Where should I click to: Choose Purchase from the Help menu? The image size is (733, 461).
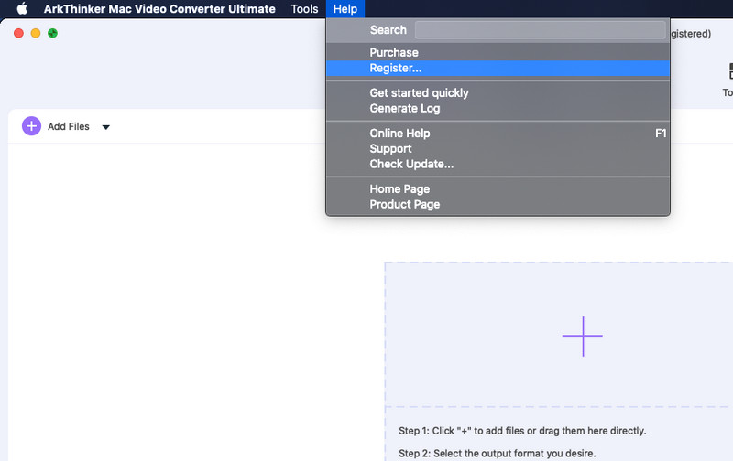point(498,52)
